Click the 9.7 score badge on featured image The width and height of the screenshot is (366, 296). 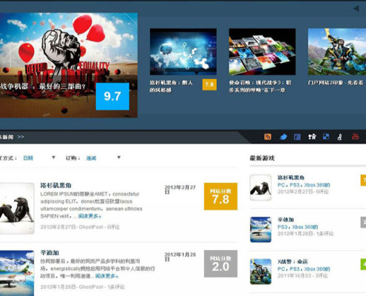pos(112,96)
